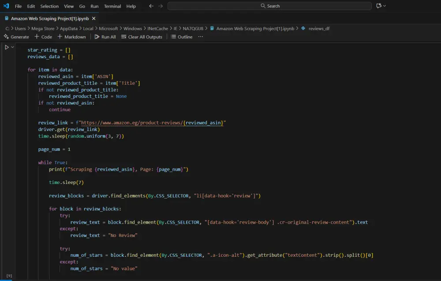Expand the run cell options chevron
The image size is (441, 281).
point(13,47)
